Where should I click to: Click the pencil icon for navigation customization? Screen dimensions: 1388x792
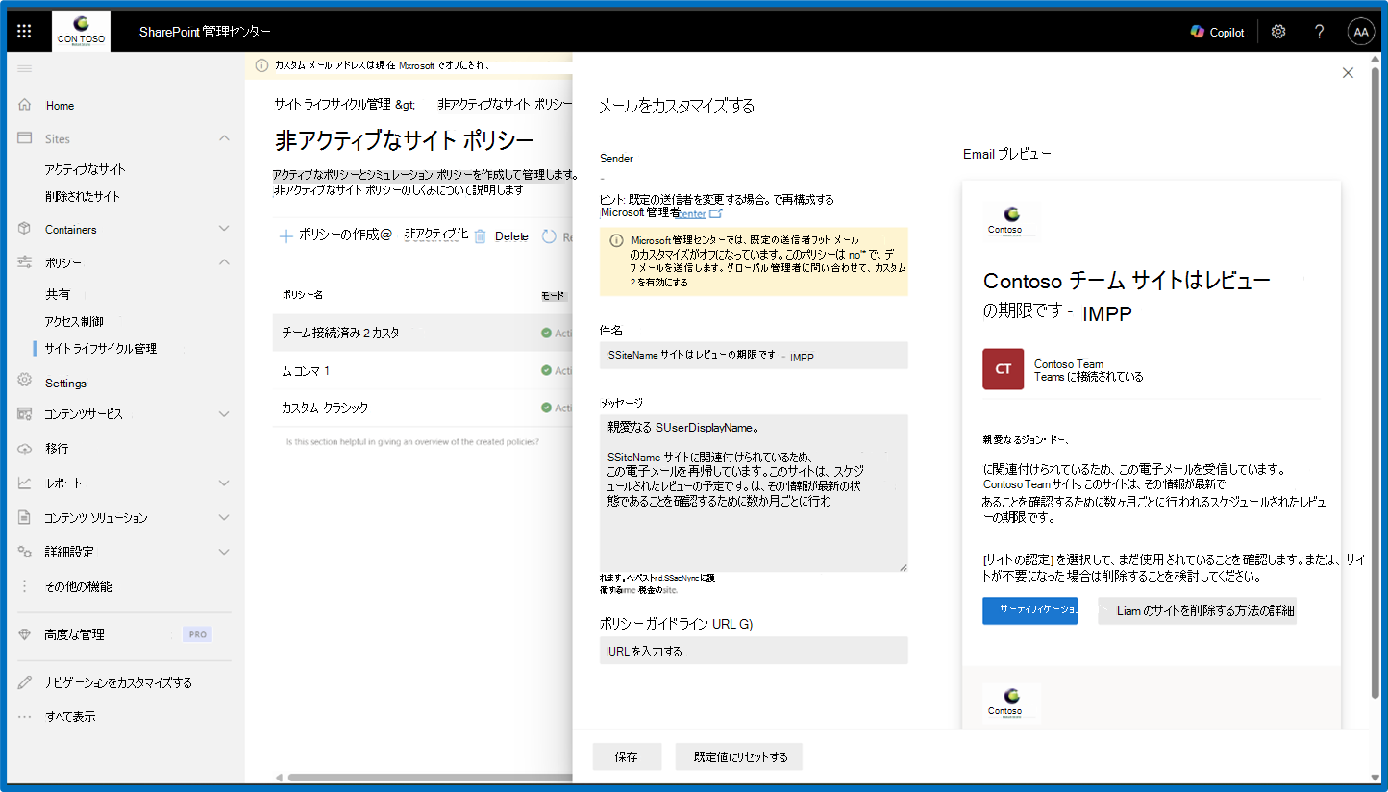coord(25,682)
